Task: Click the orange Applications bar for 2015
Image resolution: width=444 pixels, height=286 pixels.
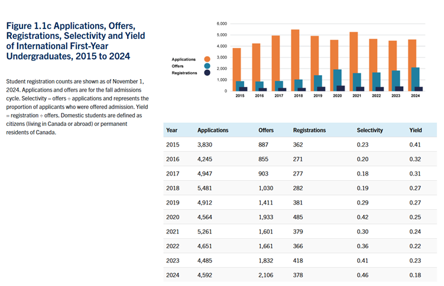Action: [236, 69]
